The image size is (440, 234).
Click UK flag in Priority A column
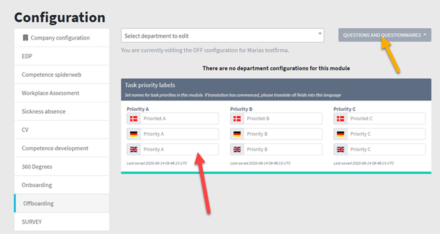point(134,150)
